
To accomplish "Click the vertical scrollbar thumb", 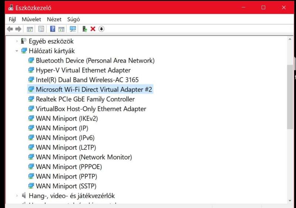I will (x=290, y=97).
